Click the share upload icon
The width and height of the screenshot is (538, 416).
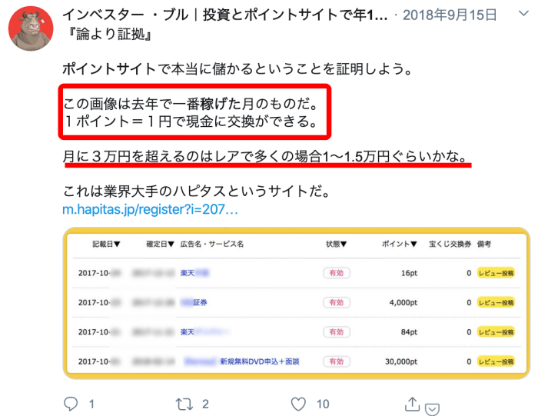point(412,404)
